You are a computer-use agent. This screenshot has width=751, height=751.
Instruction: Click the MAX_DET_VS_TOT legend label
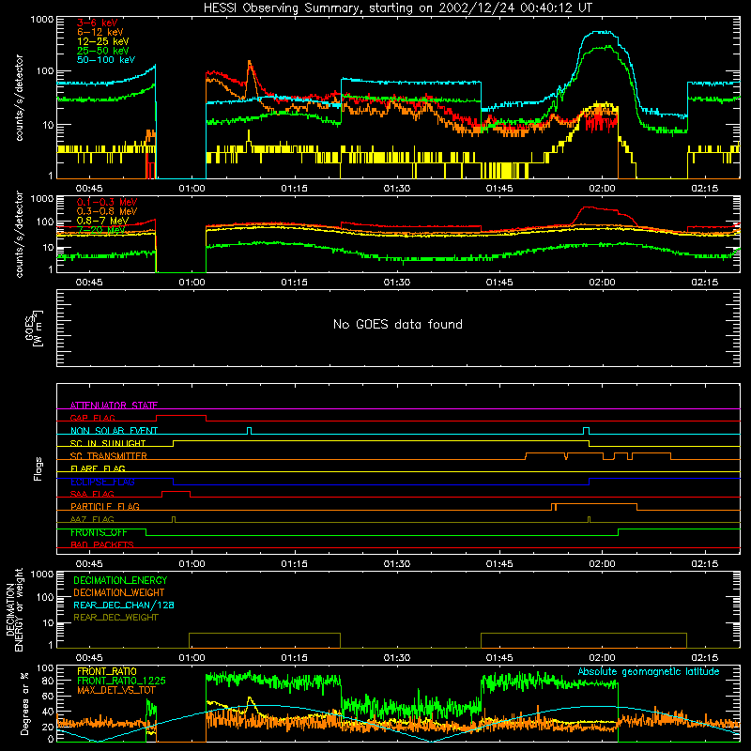[116, 690]
